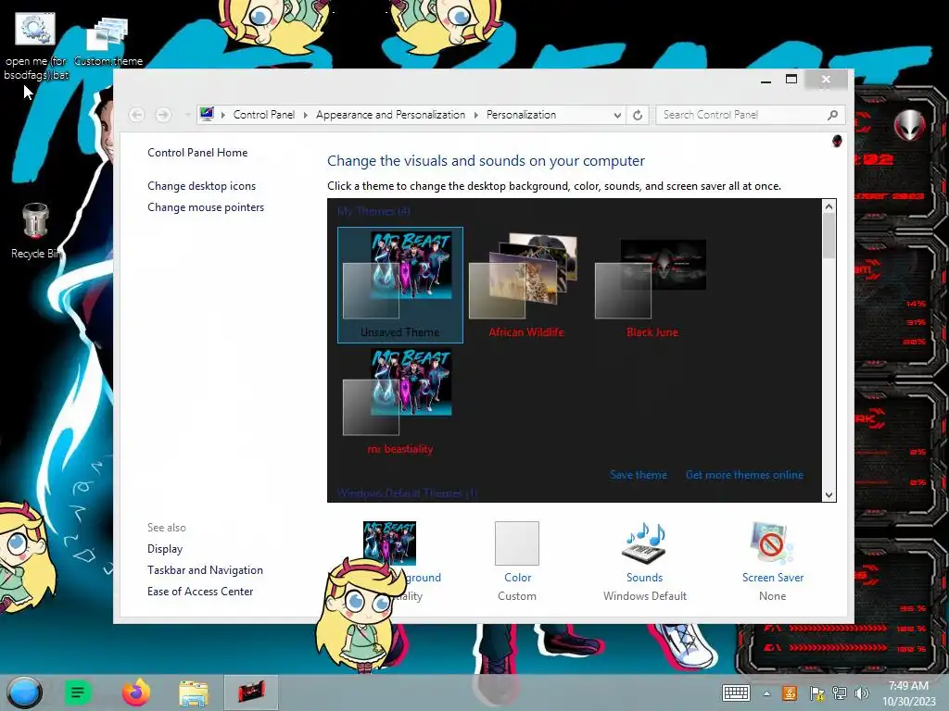The width and height of the screenshot is (949, 711).
Task: Go to Control Panel breadcrumb
Action: click(x=264, y=115)
